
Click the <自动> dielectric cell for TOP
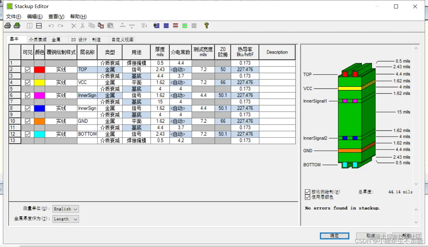point(180,69)
